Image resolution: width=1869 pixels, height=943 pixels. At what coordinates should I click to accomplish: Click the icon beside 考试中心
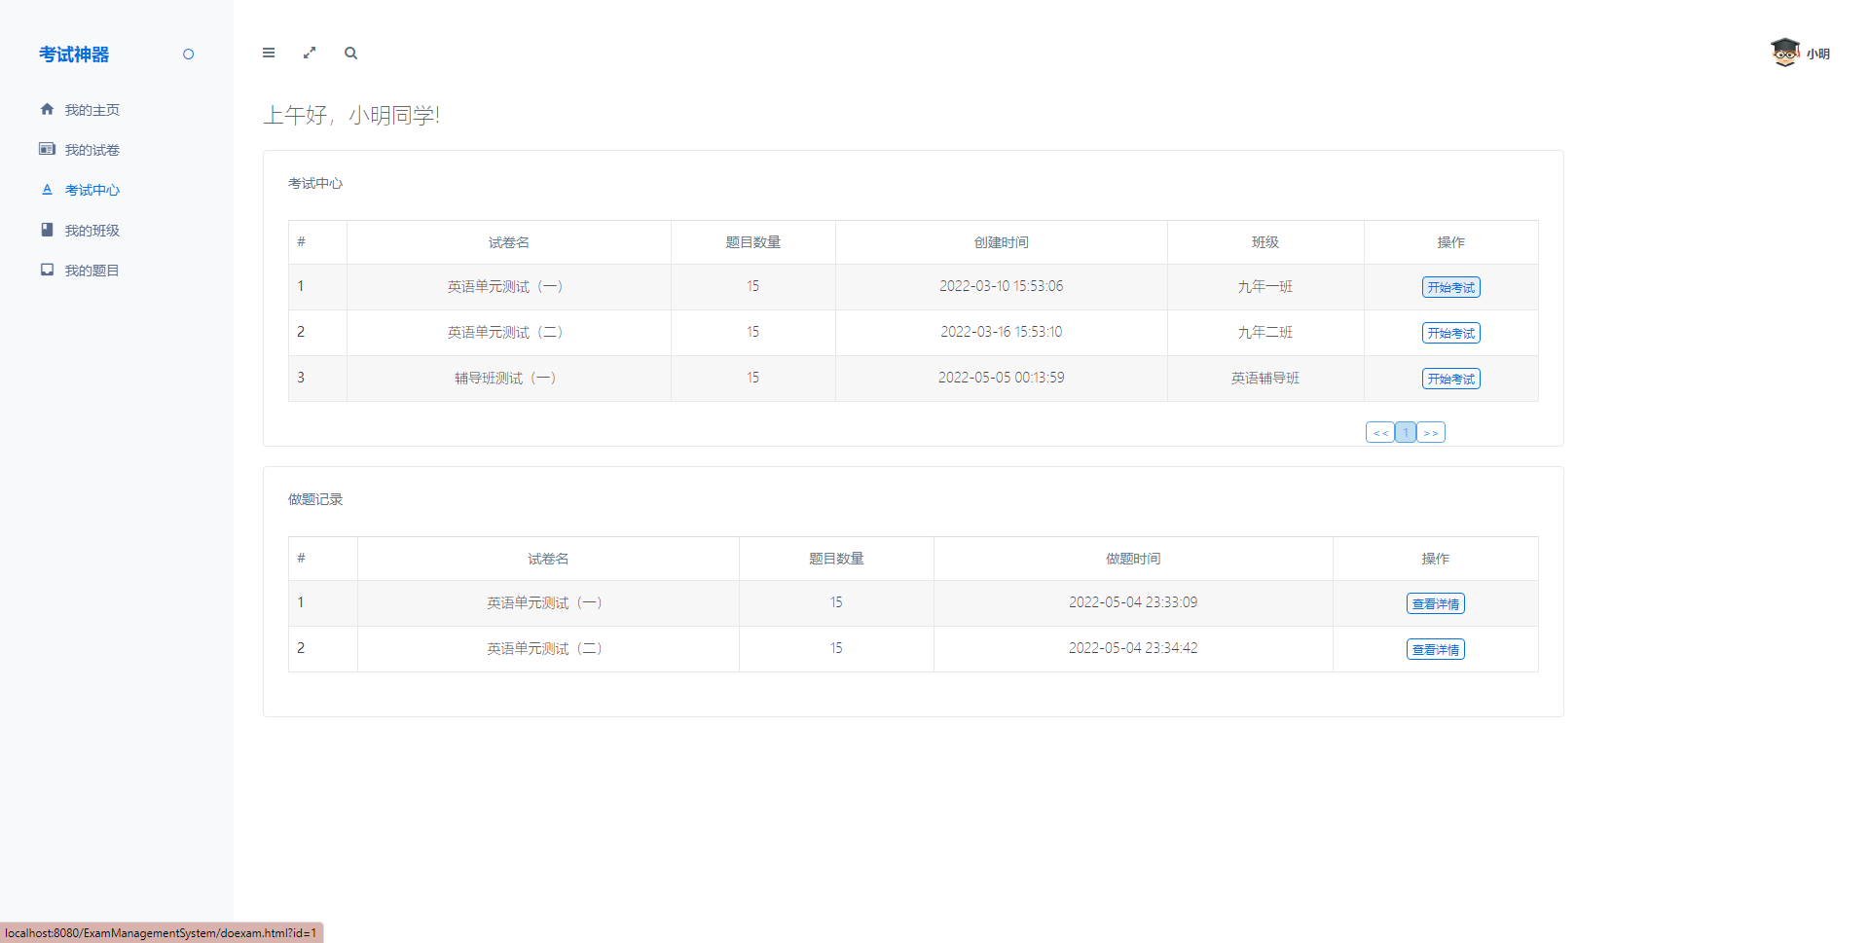[47, 190]
